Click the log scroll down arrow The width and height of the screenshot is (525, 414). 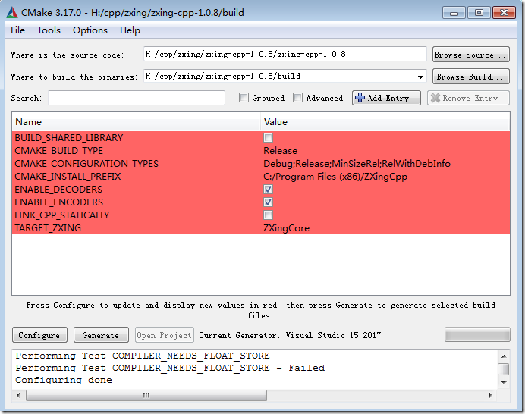pos(504,382)
